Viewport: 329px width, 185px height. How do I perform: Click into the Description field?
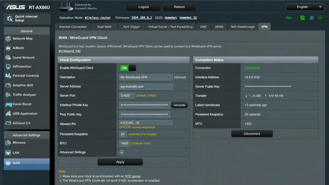click(146, 77)
